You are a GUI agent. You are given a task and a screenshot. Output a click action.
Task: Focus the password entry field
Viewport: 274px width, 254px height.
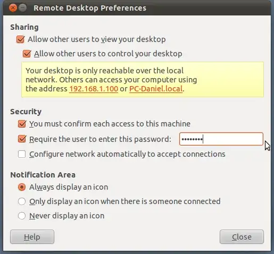[221, 139]
